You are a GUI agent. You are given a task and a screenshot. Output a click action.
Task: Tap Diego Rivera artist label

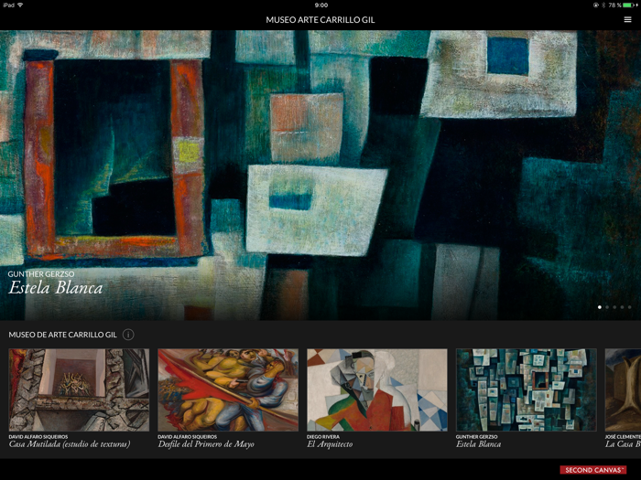click(x=323, y=437)
